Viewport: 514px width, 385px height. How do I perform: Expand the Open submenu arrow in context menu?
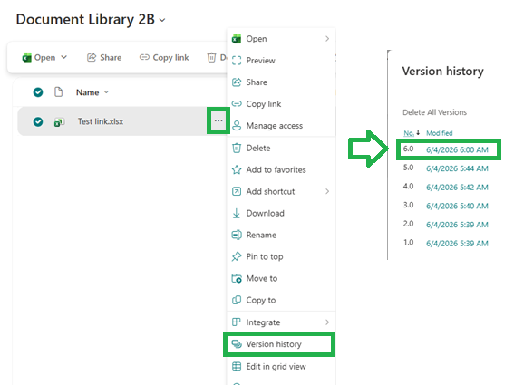click(327, 39)
